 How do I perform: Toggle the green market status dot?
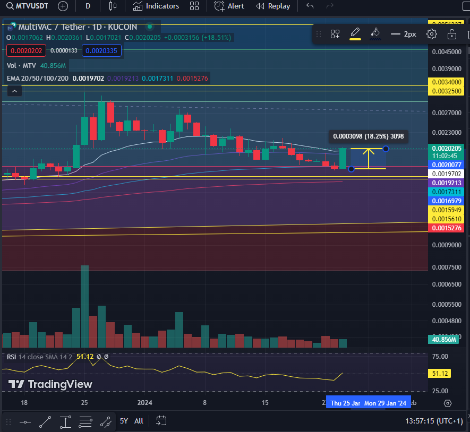point(150,27)
